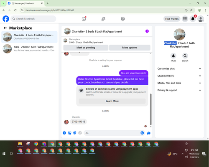Go back using the Marketplace back arrow
This screenshot has height=167, width=209.
click(x=5, y=28)
